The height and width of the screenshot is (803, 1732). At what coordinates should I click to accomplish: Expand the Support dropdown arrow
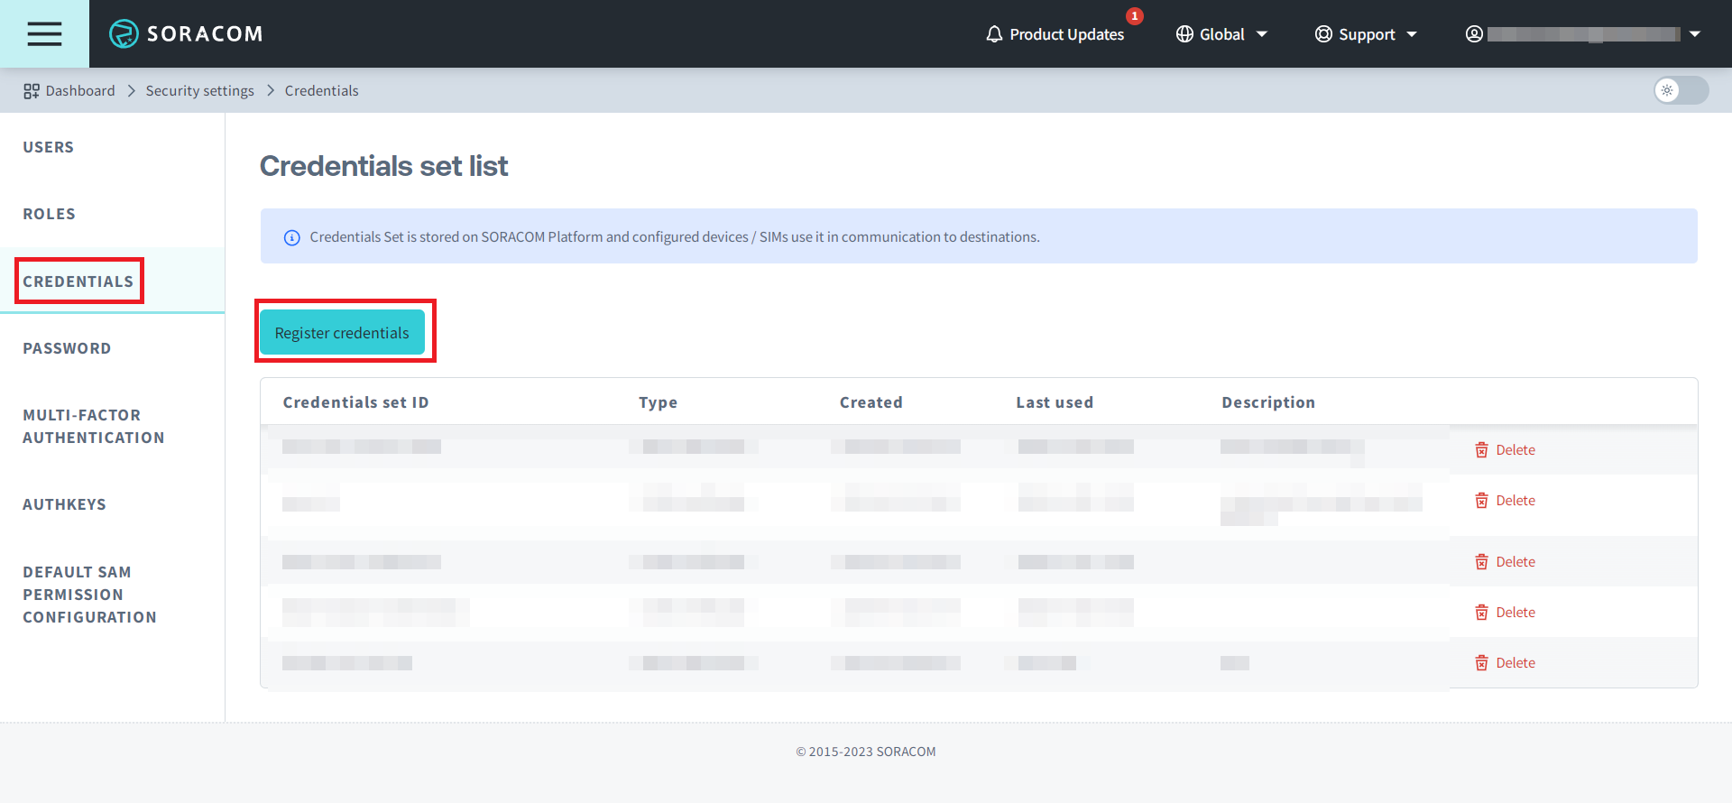[1412, 34]
